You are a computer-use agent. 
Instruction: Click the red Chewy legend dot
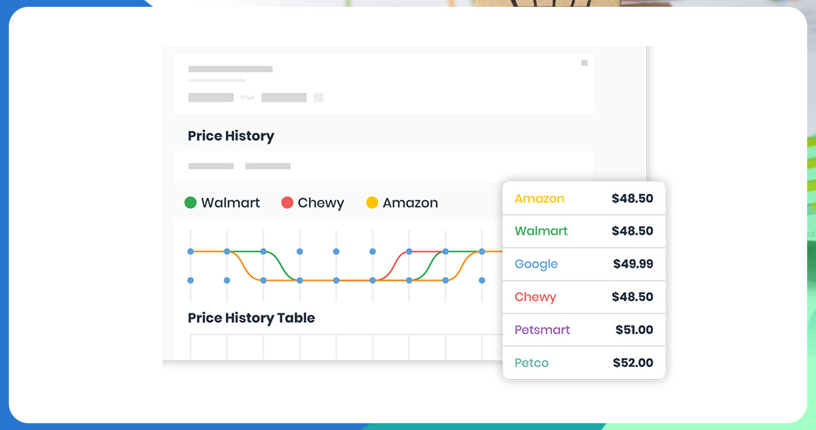point(287,202)
